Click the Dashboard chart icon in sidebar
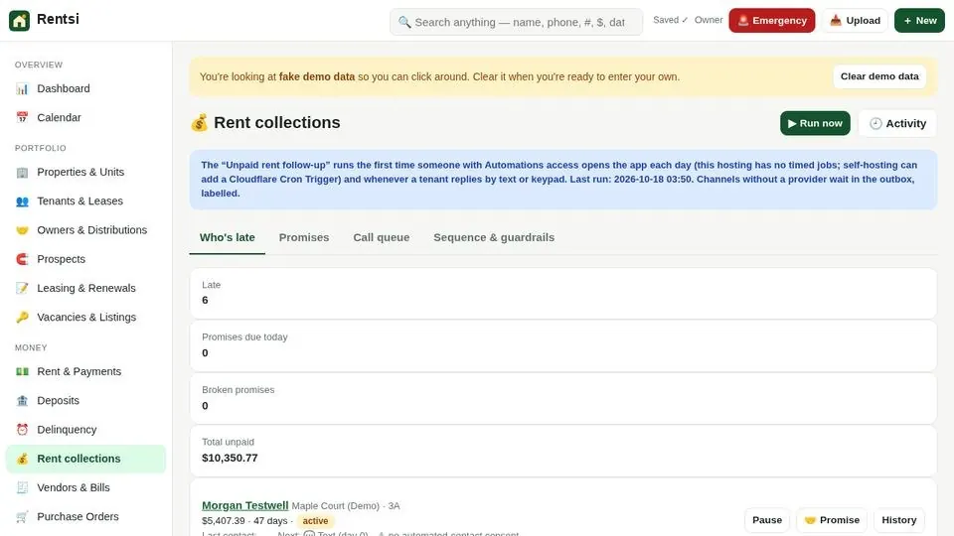Image resolution: width=954 pixels, height=536 pixels. 23,88
